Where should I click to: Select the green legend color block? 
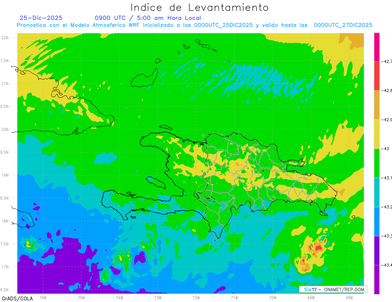click(x=377, y=163)
